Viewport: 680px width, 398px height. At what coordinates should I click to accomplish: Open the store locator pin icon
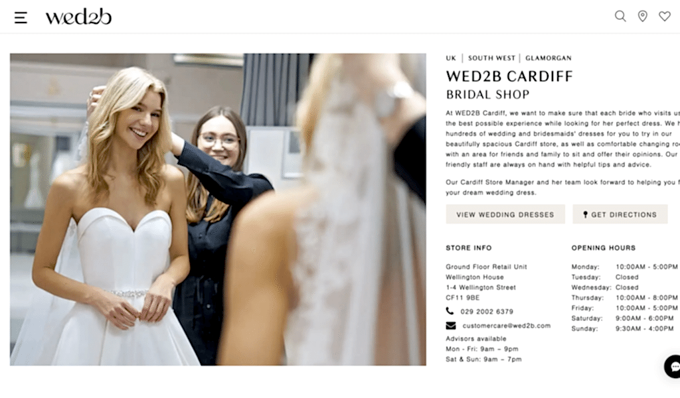click(642, 17)
